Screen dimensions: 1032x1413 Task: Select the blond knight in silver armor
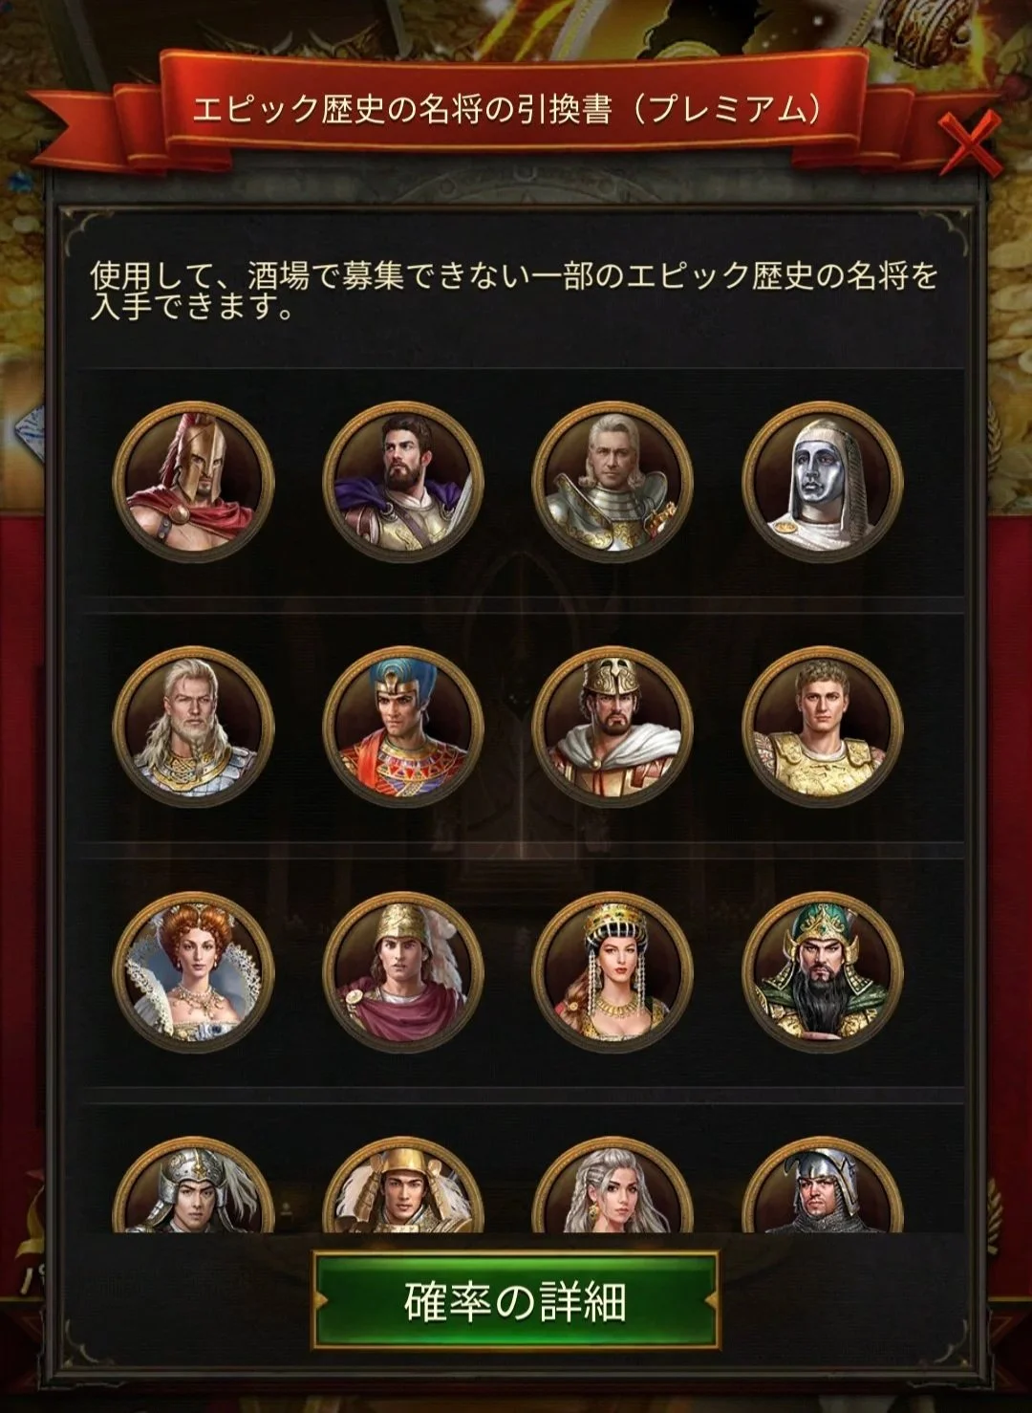(x=613, y=481)
